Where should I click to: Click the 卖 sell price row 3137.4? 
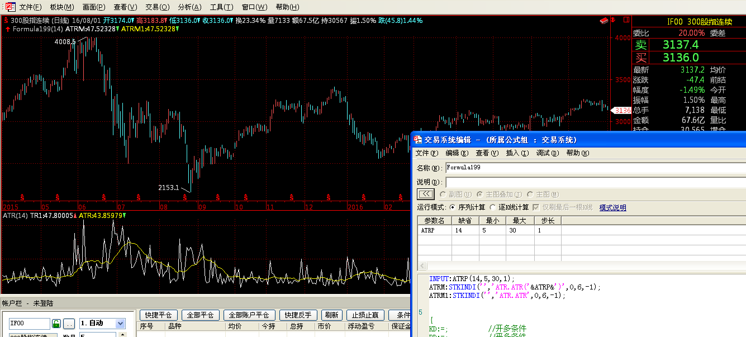[688, 45]
